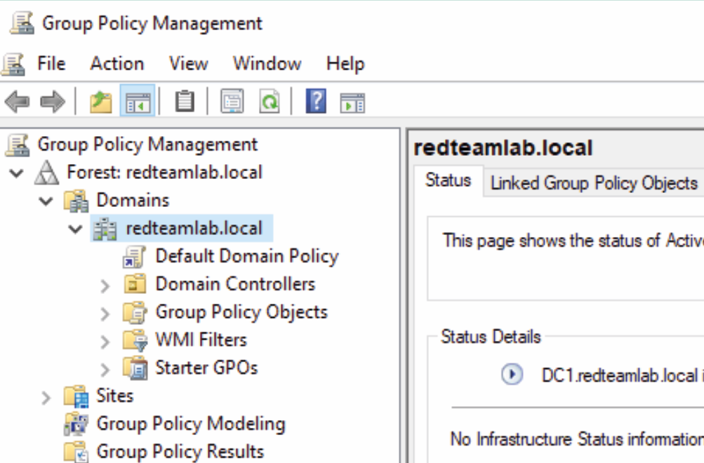
Task: Click the Group Policy Results icon
Action: 77,451
